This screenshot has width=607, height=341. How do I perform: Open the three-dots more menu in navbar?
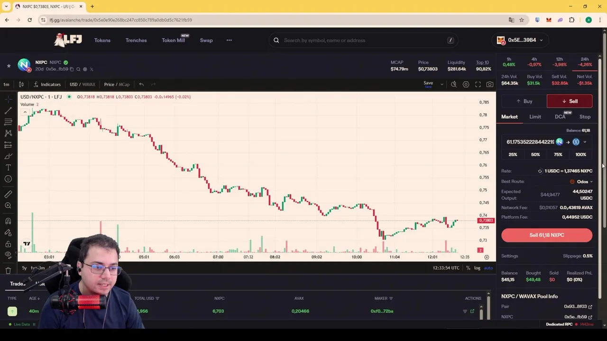pyautogui.click(x=229, y=40)
